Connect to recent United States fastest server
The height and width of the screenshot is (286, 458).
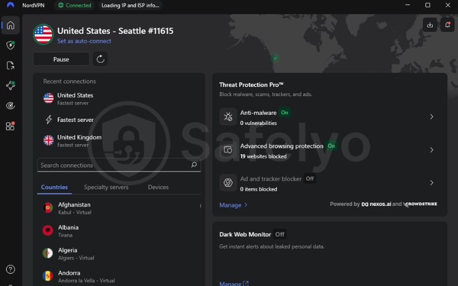point(119,98)
